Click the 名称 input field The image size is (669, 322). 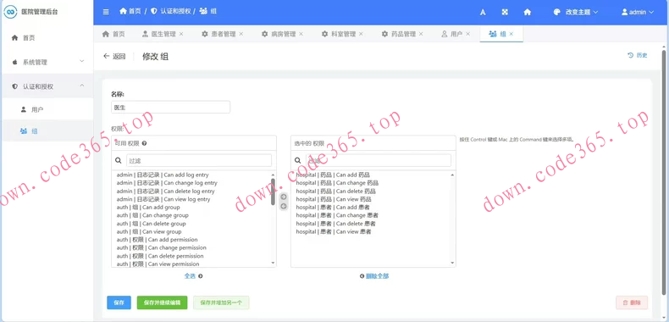[170, 107]
